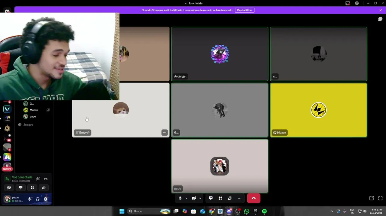This screenshot has height=216, width=386.
Task: Toggle noise suppression in voice panel
Action: (38, 179)
